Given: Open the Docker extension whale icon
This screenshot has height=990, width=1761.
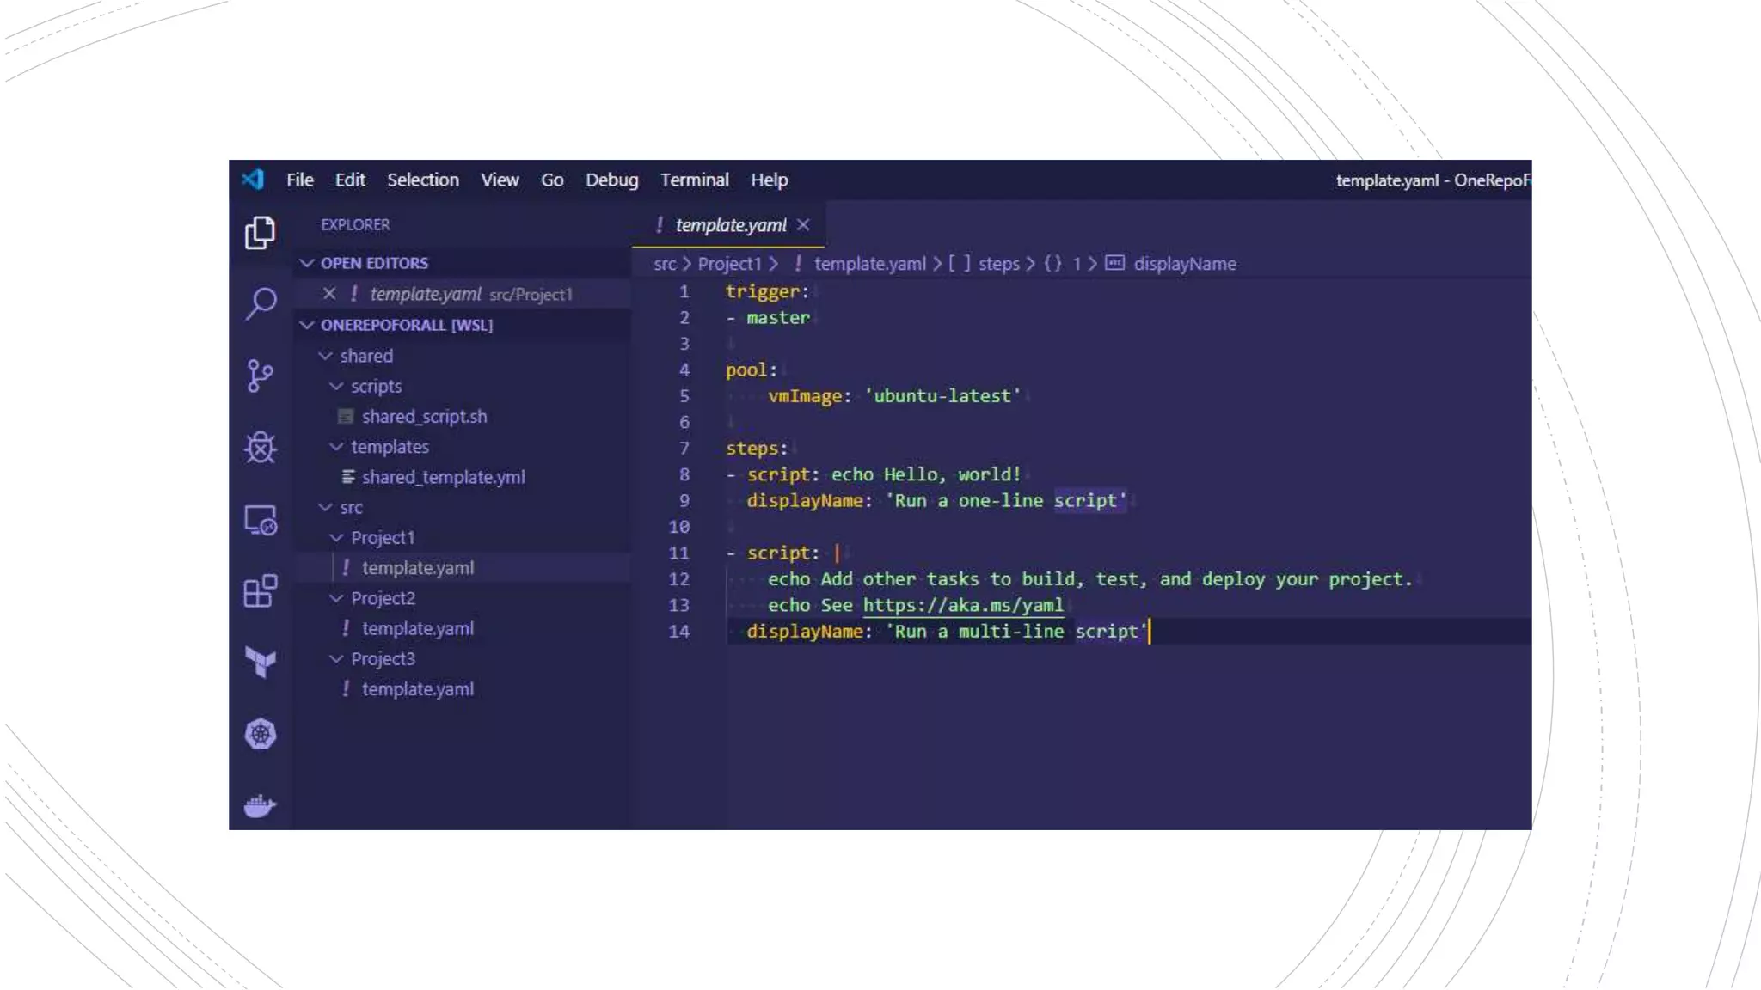Looking at the screenshot, I should (260, 806).
